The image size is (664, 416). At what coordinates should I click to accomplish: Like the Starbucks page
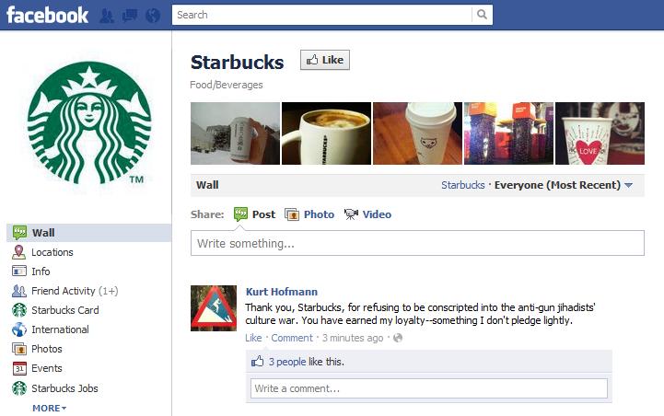pyautogui.click(x=325, y=60)
